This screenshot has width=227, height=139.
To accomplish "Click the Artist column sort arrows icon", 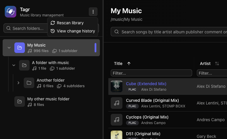I will [x=217, y=64].
